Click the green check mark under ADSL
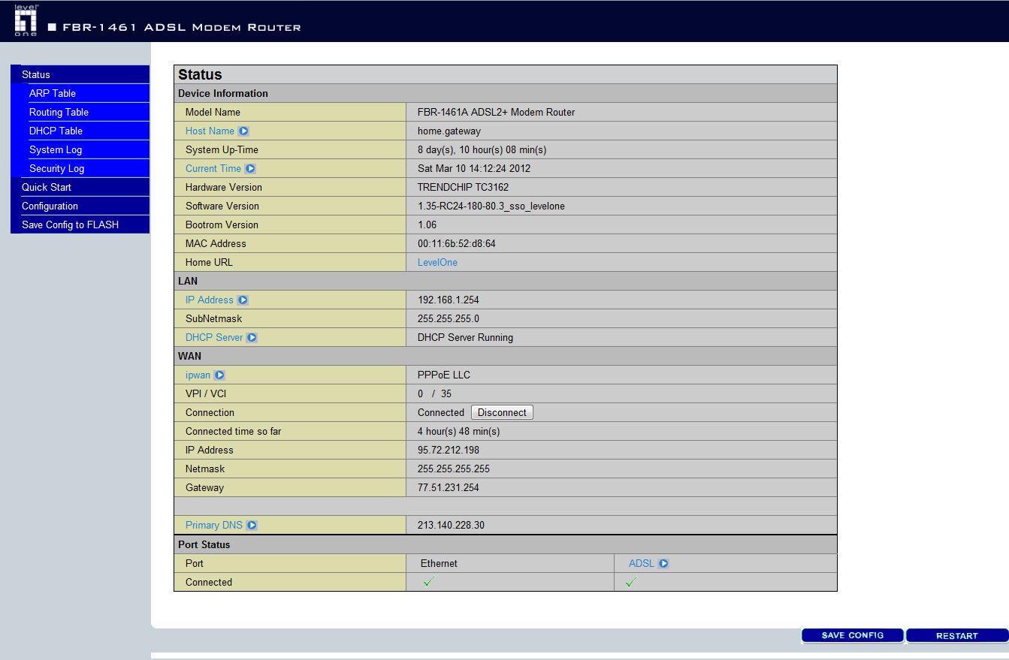 pyautogui.click(x=630, y=583)
